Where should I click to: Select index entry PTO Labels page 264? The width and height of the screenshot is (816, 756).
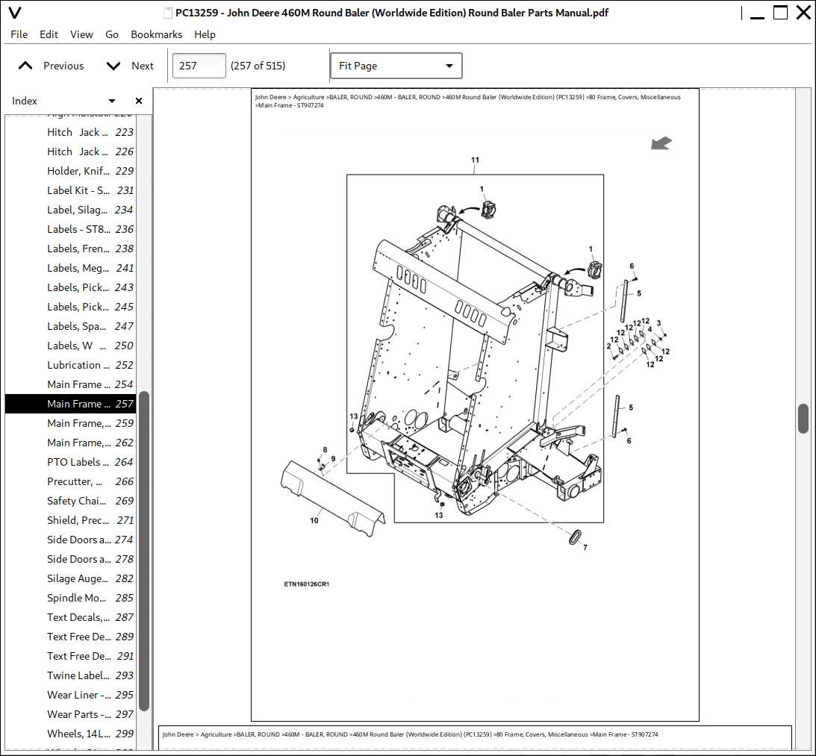click(x=70, y=462)
